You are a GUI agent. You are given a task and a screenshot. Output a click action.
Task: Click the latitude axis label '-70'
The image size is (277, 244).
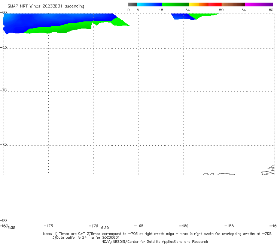pyautogui.click(x=3, y=90)
